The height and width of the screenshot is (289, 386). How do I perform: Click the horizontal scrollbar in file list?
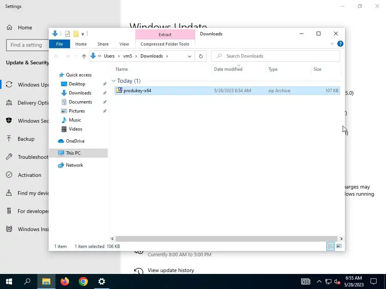[226, 239]
